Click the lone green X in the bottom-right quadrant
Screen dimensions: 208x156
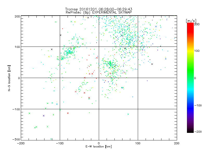coord(128,114)
